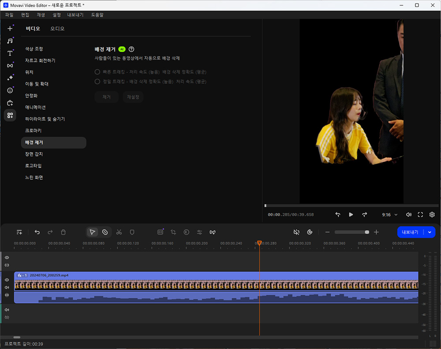Redo the action in timeline toolbar
Screen dimensions: 441x349
pyautogui.click(x=50, y=232)
